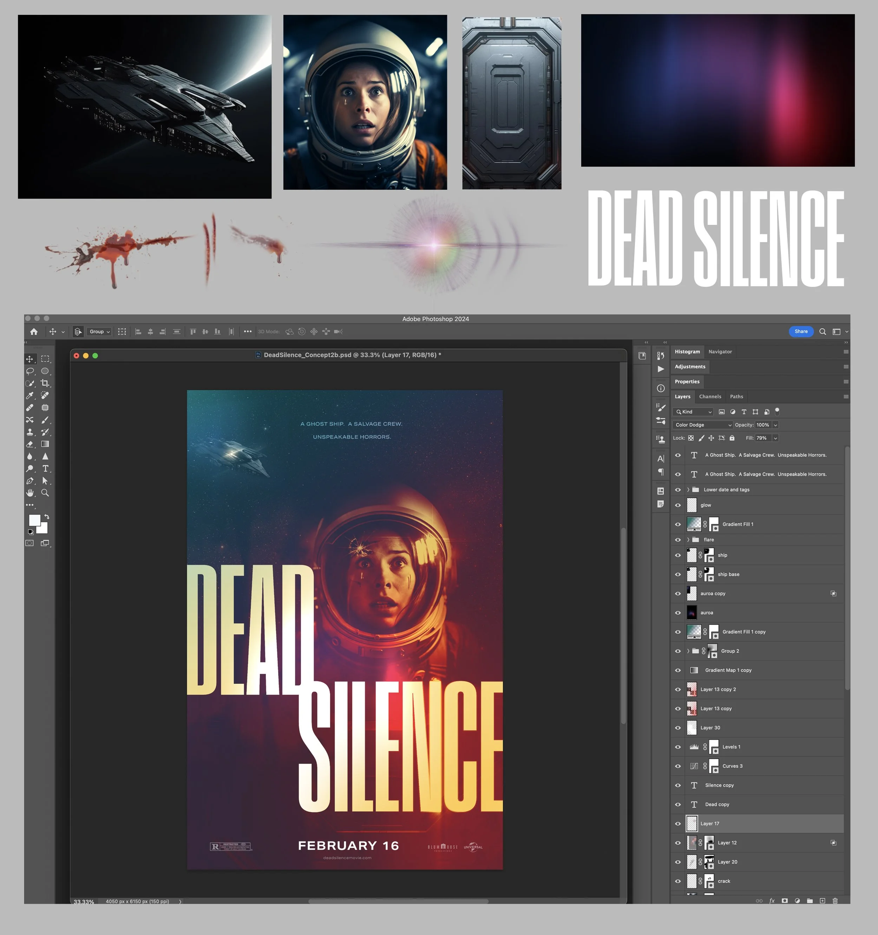Click the blue Share button
This screenshot has height=935, width=878.
coord(801,332)
